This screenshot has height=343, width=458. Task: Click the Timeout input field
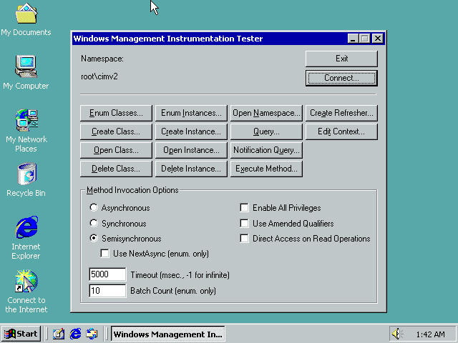pyautogui.click(x=107, y=274)
